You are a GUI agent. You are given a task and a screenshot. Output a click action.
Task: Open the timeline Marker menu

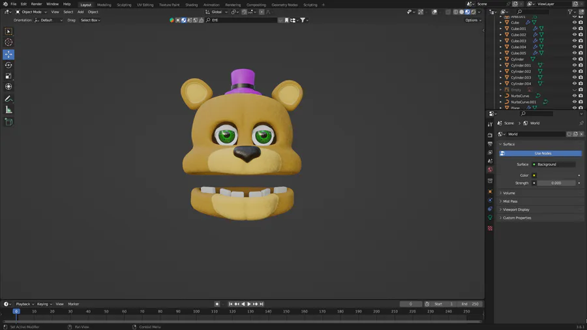(x=73, y=304)
